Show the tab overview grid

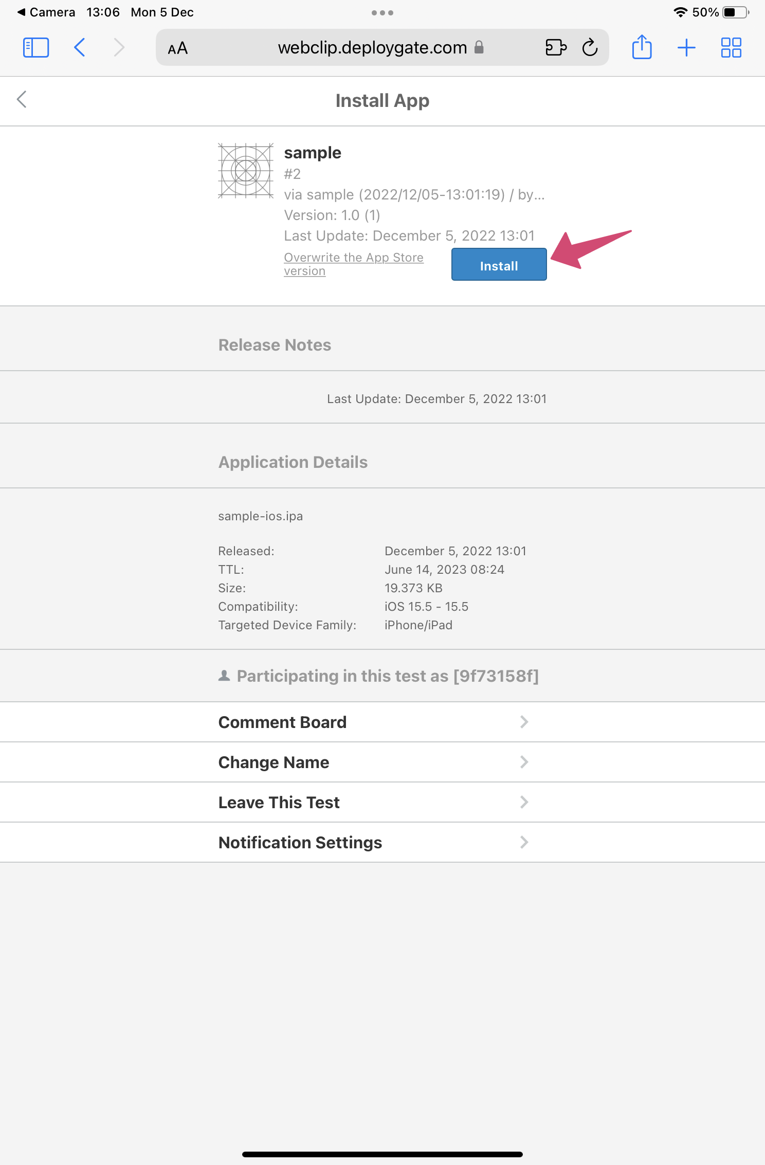click(x=731, y=48)
